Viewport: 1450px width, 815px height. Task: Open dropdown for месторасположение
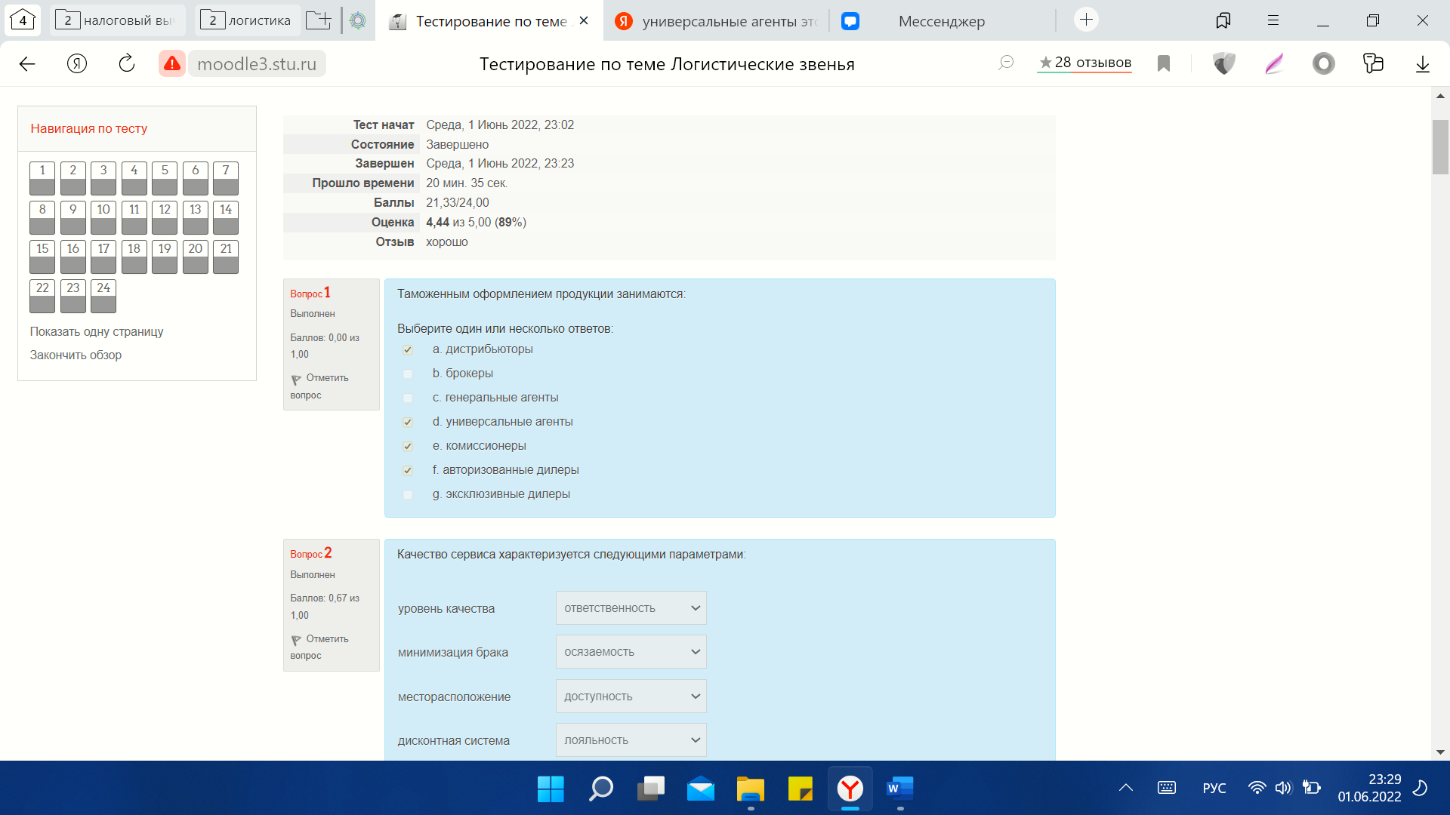point(631,697)
